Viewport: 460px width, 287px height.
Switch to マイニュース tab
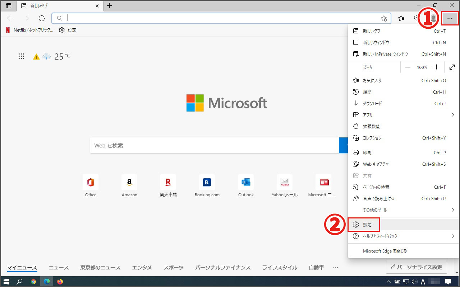pyautogui.click(x=22, y=268)
